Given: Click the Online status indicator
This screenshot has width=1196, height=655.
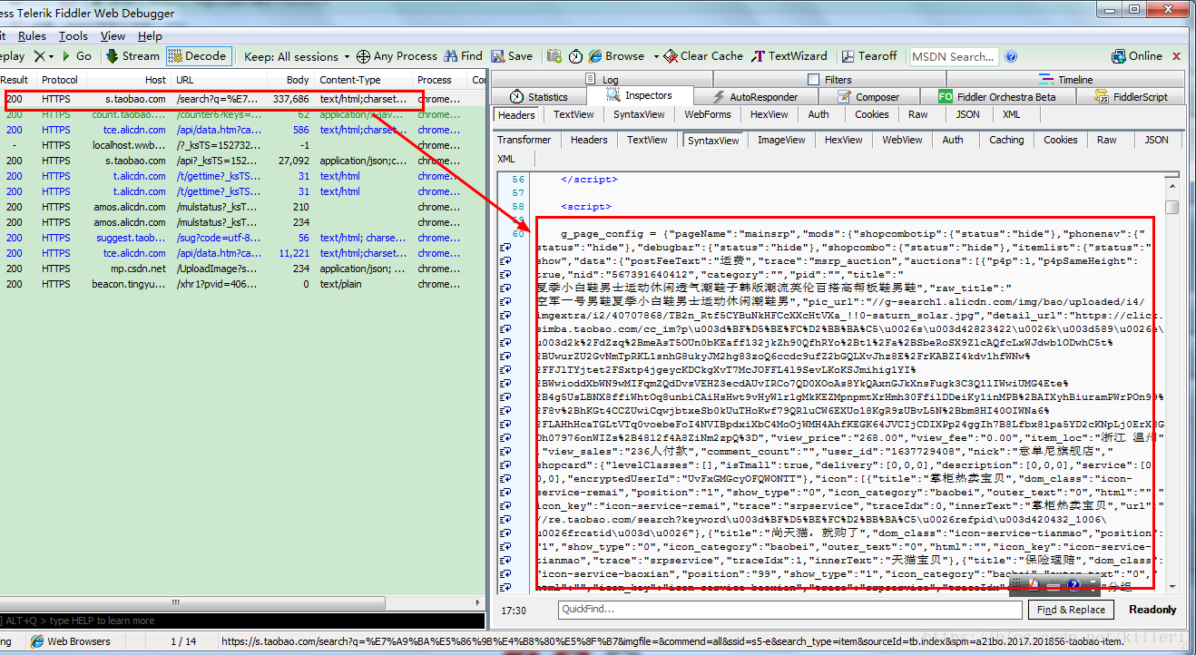Looking at the screenshot, I should [1137, 56].
